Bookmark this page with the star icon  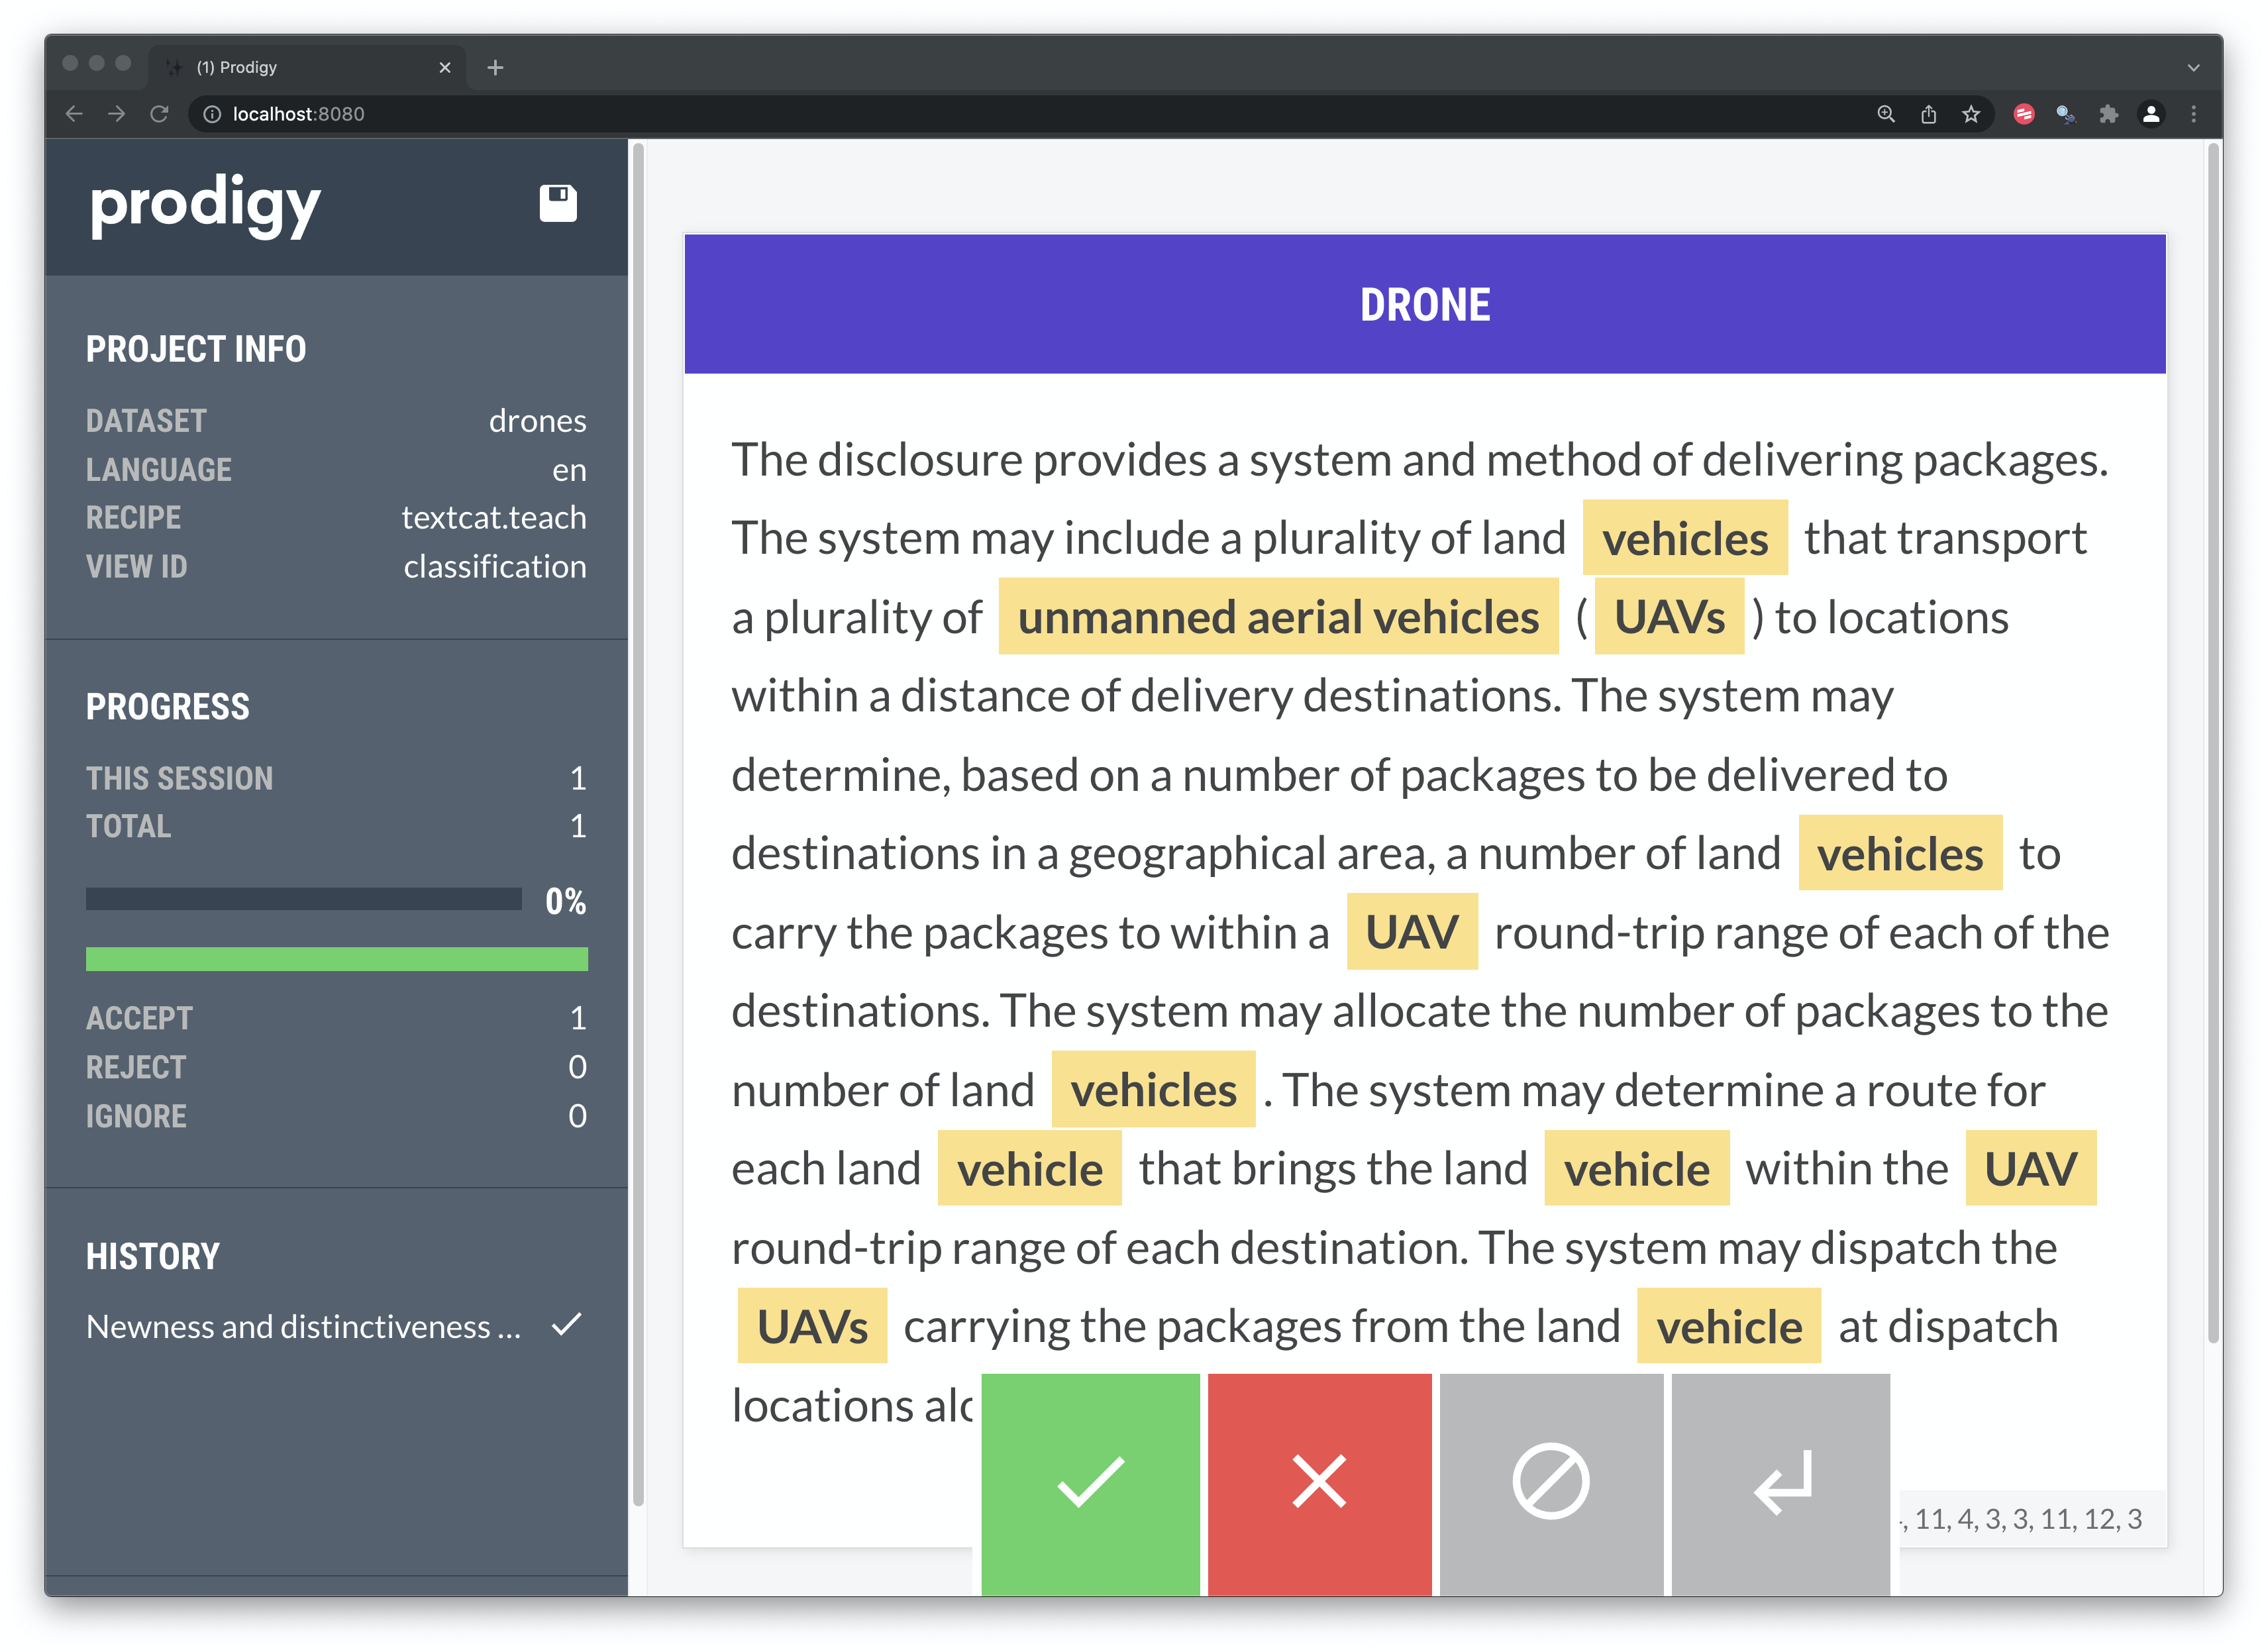click(x=1970, y=114)
